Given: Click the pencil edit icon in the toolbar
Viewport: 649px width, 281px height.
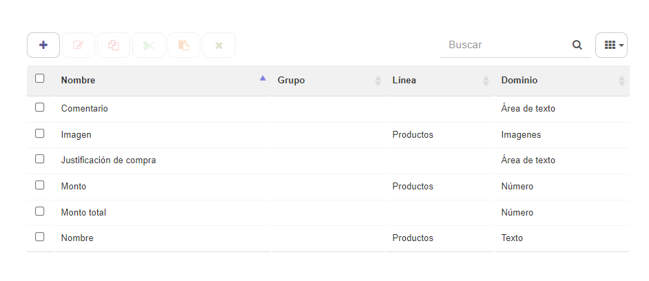Looking at the screenshot, I should (79, 45).
